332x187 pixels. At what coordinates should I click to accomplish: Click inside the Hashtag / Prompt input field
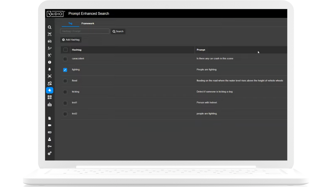(x=85, y=31)
